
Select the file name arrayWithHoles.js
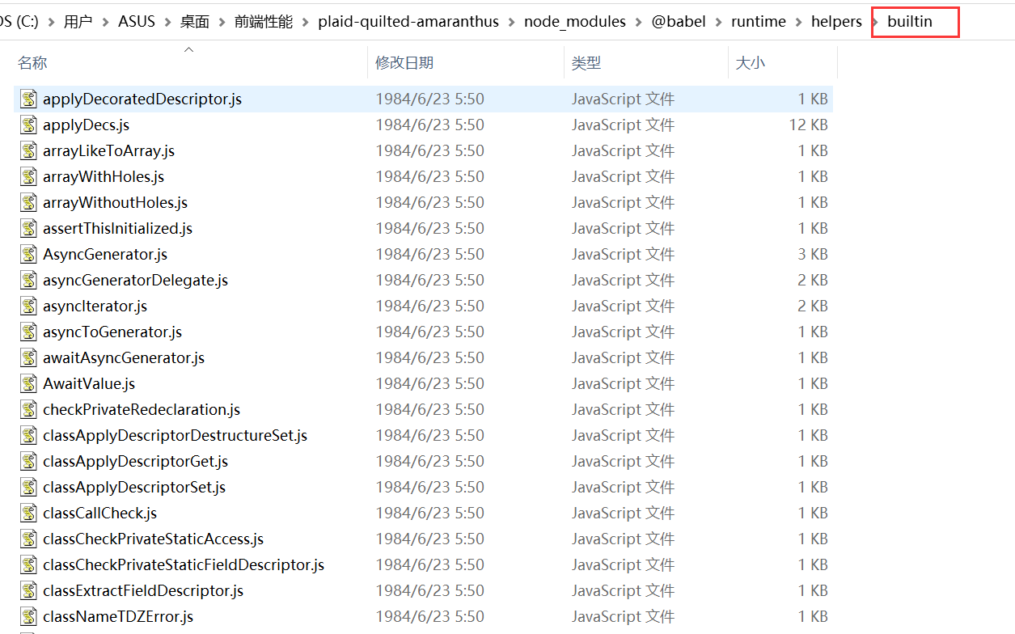pos(104,176)
